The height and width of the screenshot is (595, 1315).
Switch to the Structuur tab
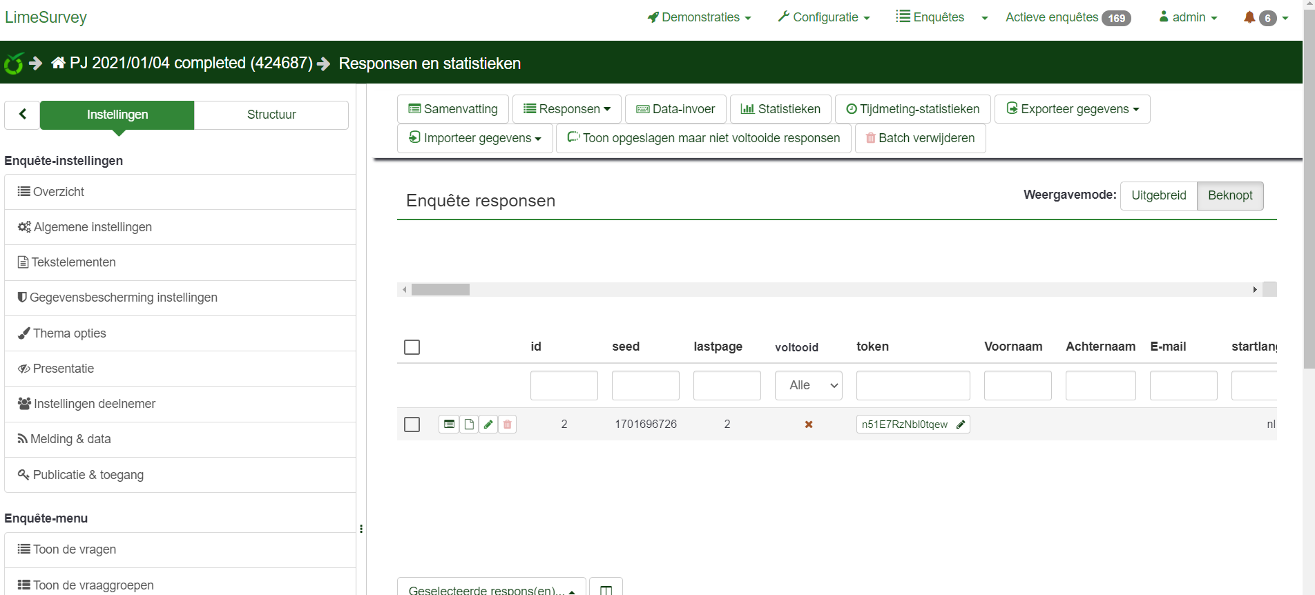[x=271, y=115]
